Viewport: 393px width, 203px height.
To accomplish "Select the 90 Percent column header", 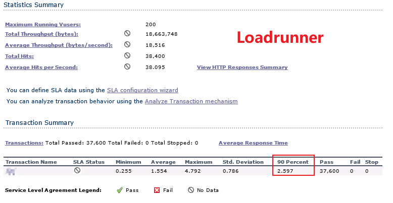I will click(x=293, y=162).
